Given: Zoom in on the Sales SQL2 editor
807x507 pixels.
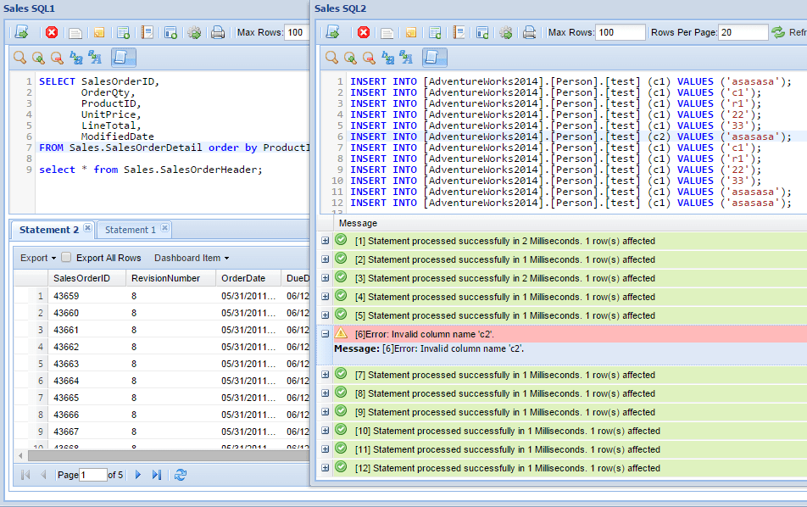Looking at the screenshot, I should [350, 58].
